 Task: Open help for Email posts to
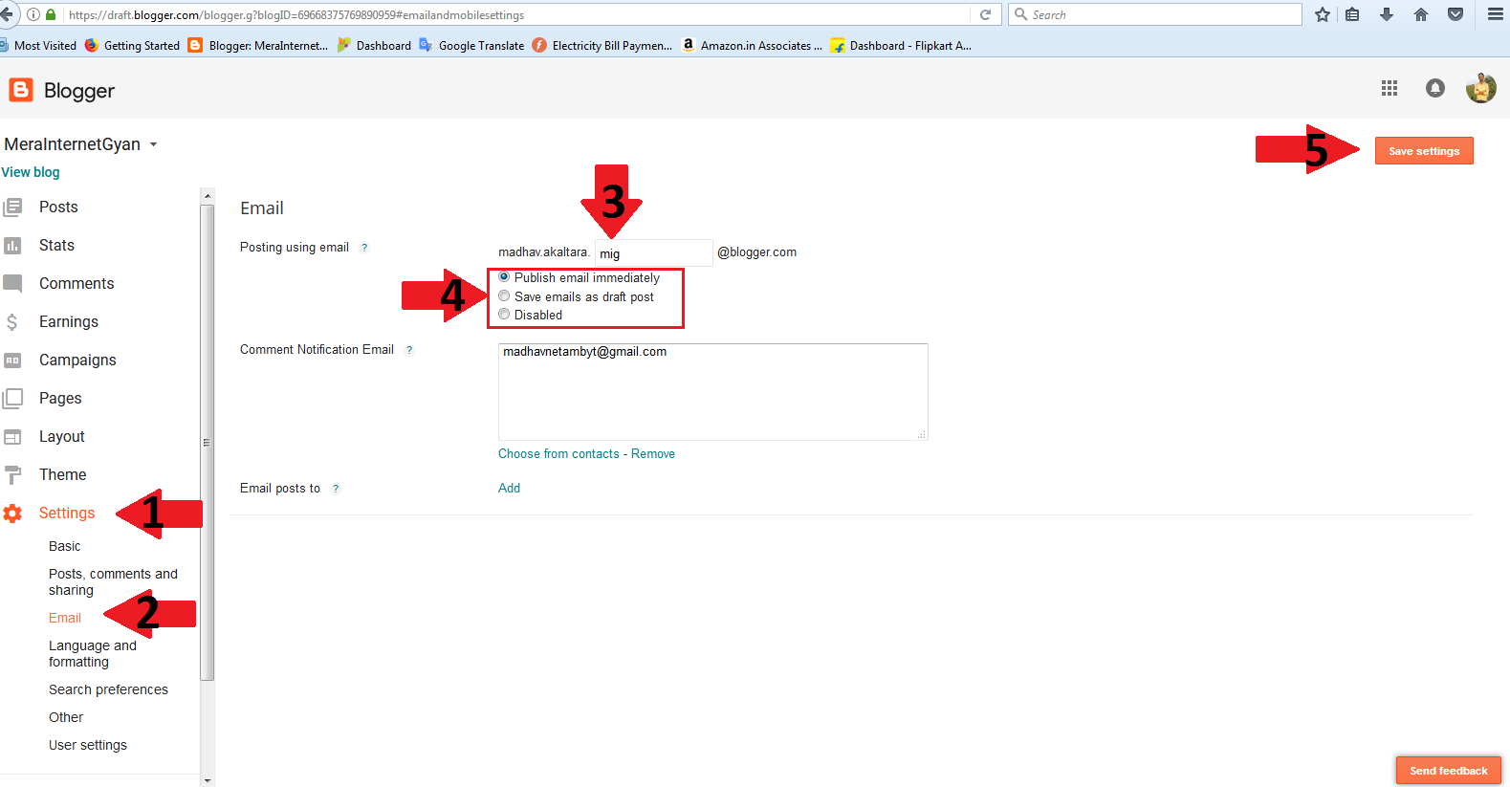coord(336,489)
